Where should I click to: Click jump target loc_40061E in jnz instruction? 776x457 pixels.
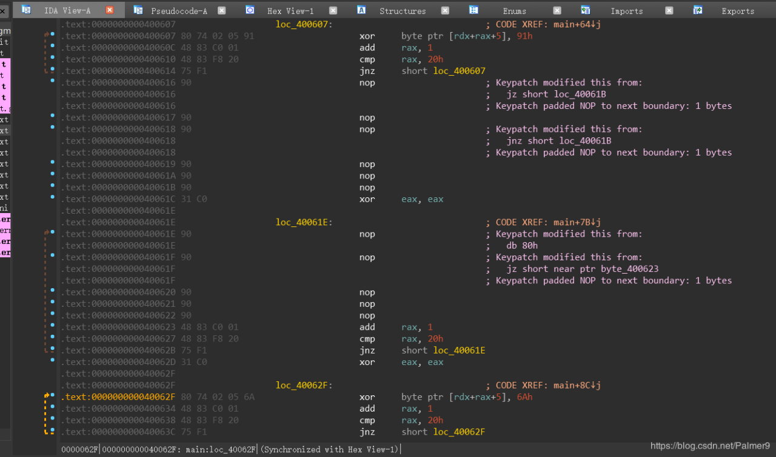[x=459, y=350]
